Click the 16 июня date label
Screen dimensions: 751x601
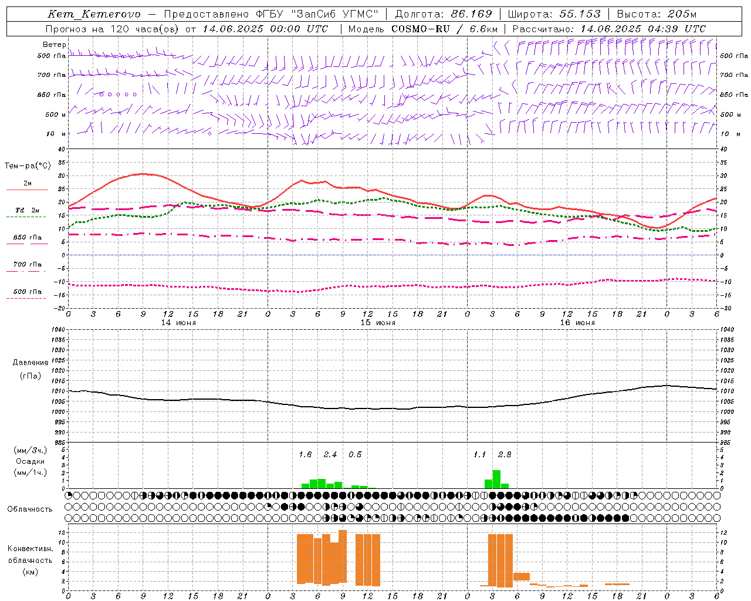pyautogui.click(x=577, y=323)
